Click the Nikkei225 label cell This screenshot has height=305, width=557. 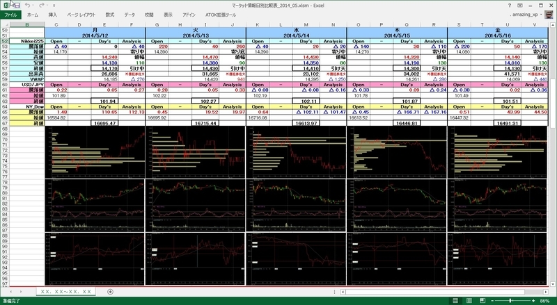pos(27,41)
